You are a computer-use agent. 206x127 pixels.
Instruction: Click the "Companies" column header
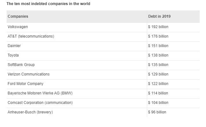18,16
